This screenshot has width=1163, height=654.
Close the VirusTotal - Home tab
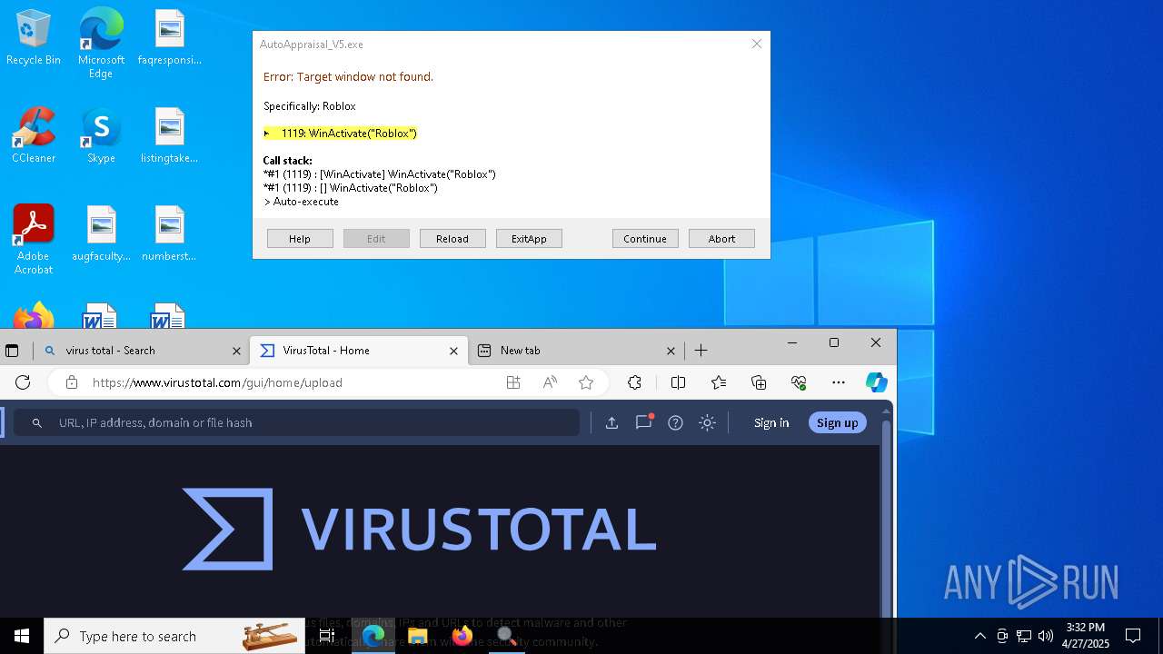point(453,351)
